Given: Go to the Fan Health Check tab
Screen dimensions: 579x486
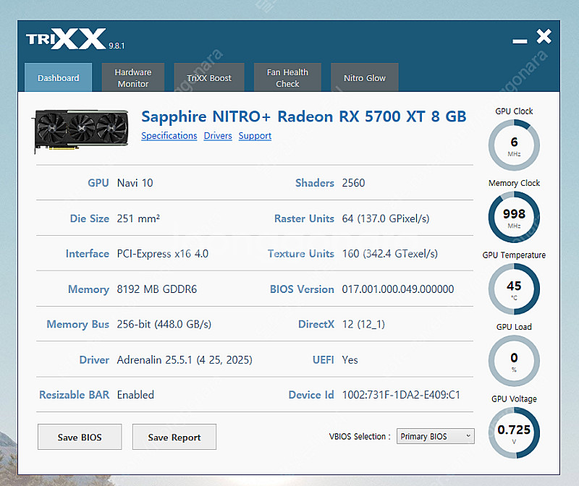Looking at the screenshot, I should 287,77.
